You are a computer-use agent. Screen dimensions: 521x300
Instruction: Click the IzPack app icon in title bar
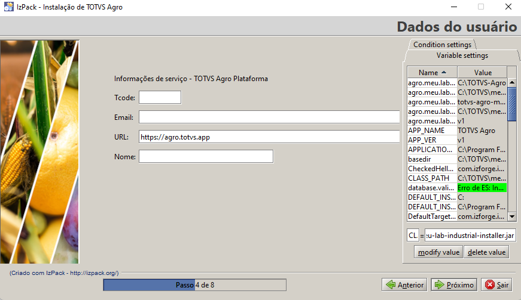(x=8, y=7)
